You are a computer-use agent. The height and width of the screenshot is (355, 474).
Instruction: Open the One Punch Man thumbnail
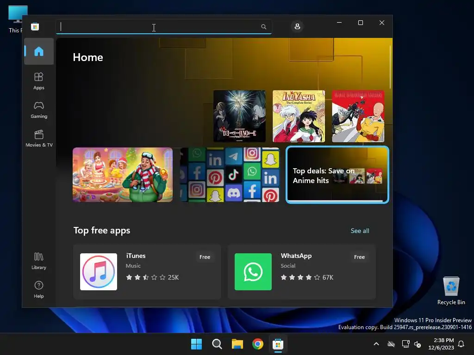358,116
